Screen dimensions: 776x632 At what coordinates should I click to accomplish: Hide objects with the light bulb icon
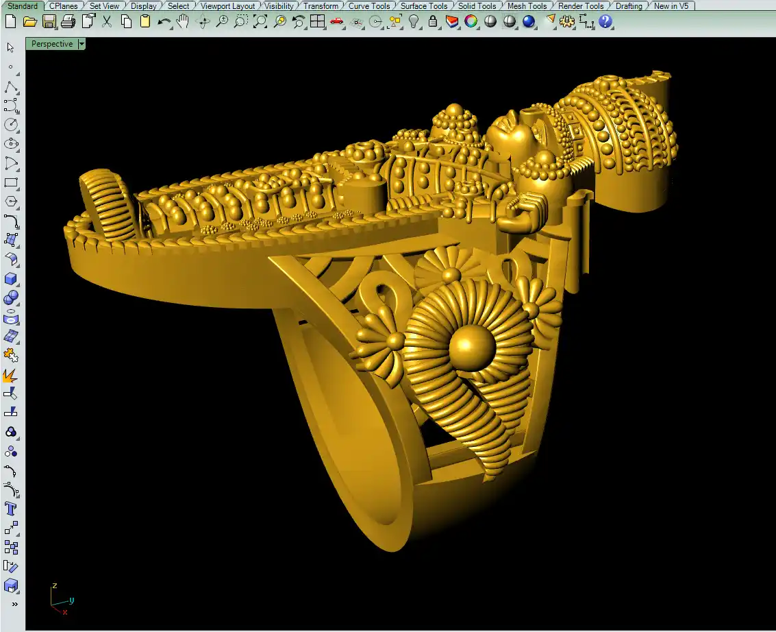click(414, 22)
